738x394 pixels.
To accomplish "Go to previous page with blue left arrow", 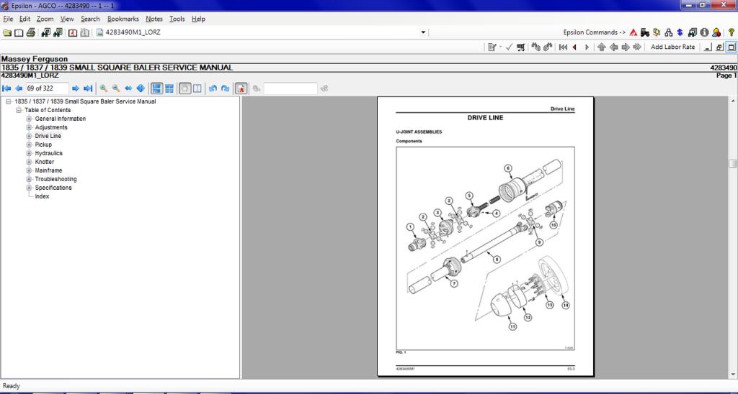I will point(19,88).
